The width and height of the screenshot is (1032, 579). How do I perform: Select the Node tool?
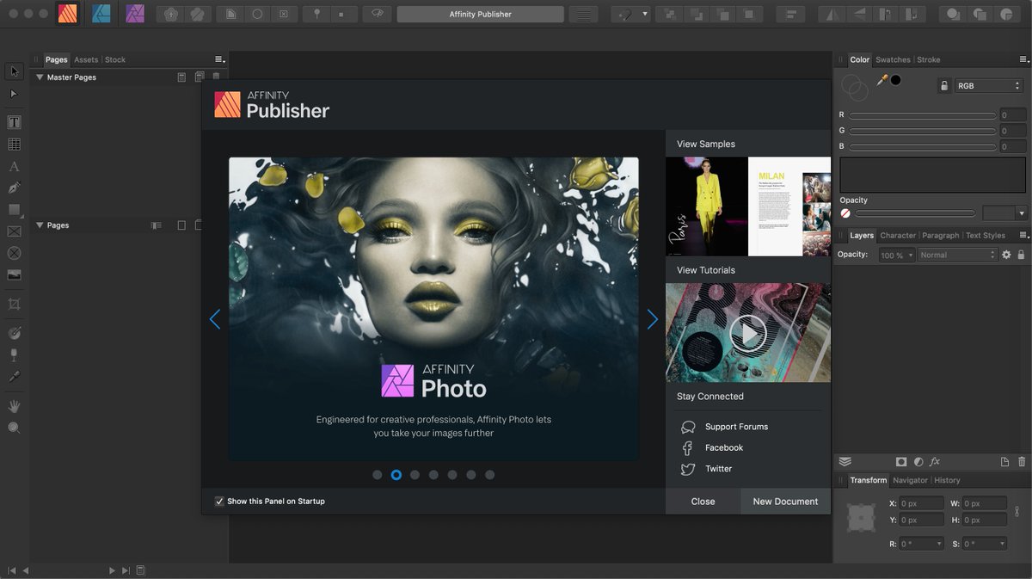(x=14, y=93)
